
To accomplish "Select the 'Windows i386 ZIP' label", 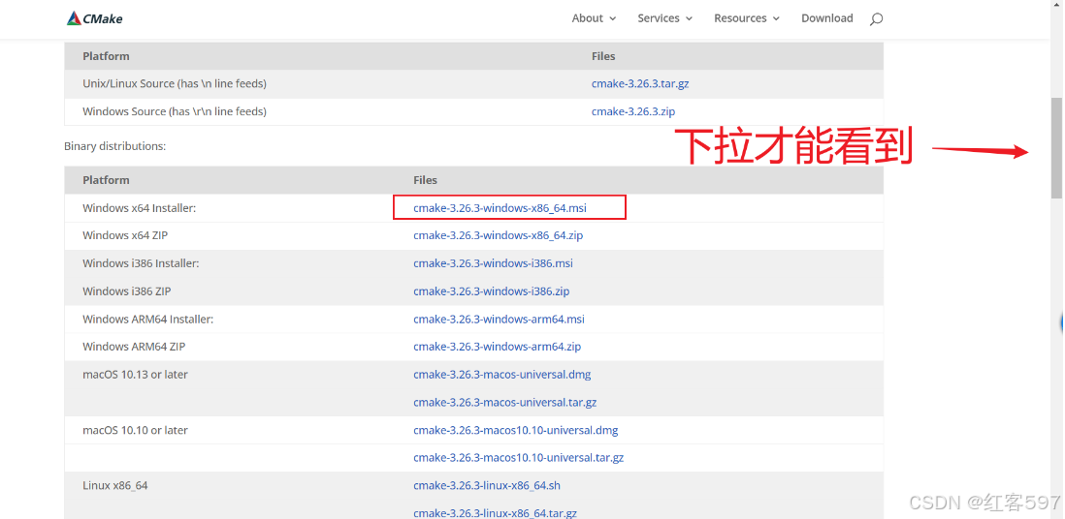I will pyautogui.click(x=126, y=291).
